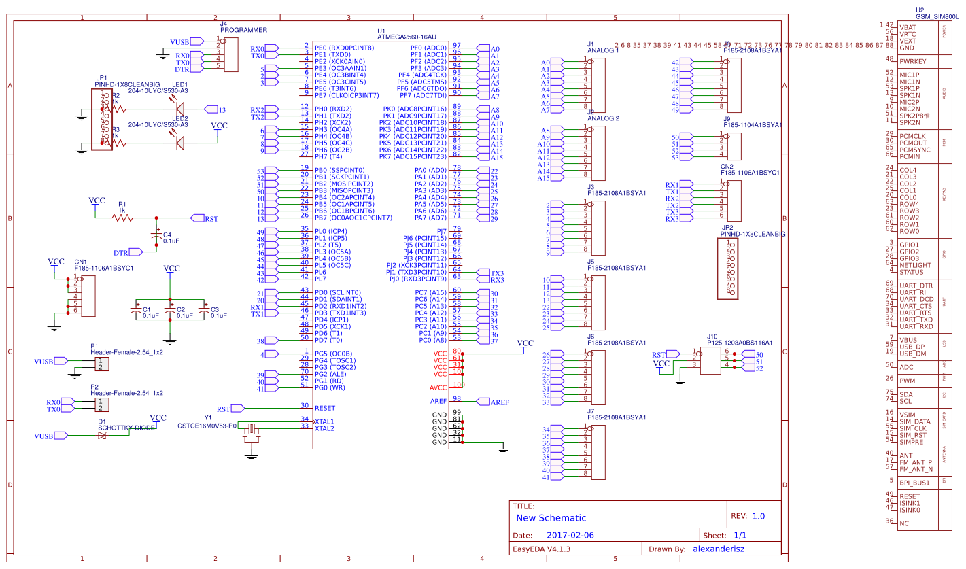This screenshot has width=966, height=569.
Task: Click the New Schematic title text
Action: coord(551,517)
